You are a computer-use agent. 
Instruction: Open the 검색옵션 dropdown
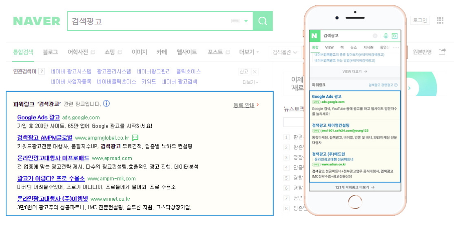click(x=285, y=52)
